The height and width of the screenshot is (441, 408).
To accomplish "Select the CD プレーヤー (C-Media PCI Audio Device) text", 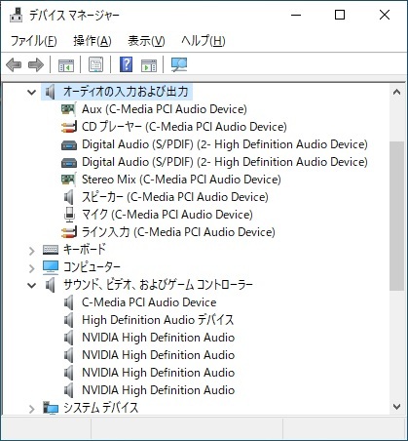I will click(x=184, y=127).
